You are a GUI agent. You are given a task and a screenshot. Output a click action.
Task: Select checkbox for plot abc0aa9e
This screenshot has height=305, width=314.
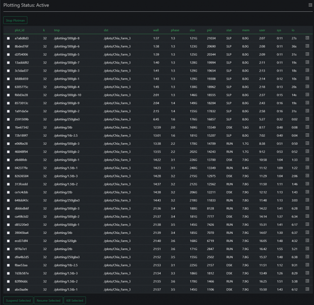[x=8, y=290]
